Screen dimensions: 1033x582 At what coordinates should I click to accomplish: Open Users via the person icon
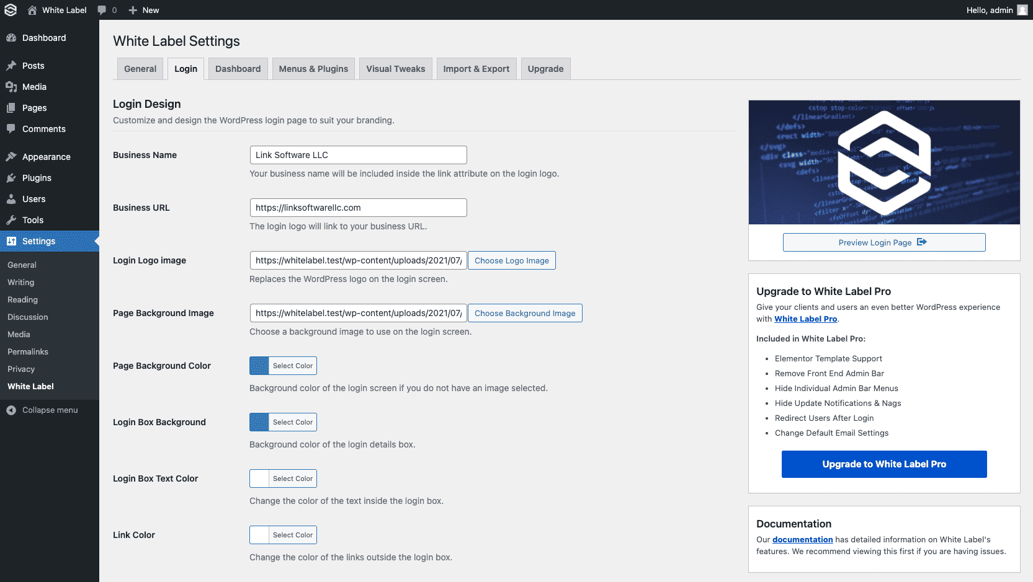(12, 199)
